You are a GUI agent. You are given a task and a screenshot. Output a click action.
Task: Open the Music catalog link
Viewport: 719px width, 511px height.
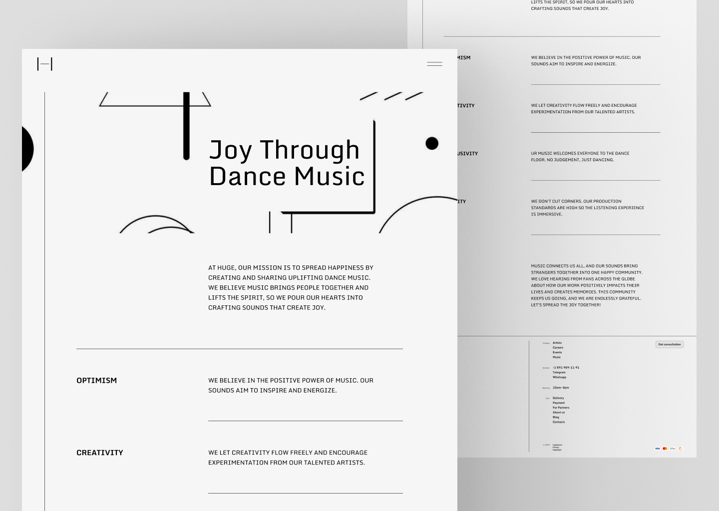557,357
